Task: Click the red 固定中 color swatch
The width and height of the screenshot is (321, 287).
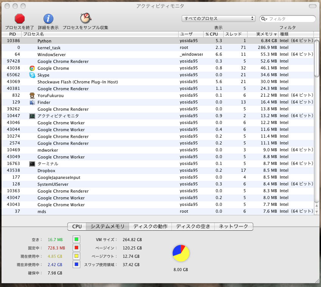Action: 76,248
